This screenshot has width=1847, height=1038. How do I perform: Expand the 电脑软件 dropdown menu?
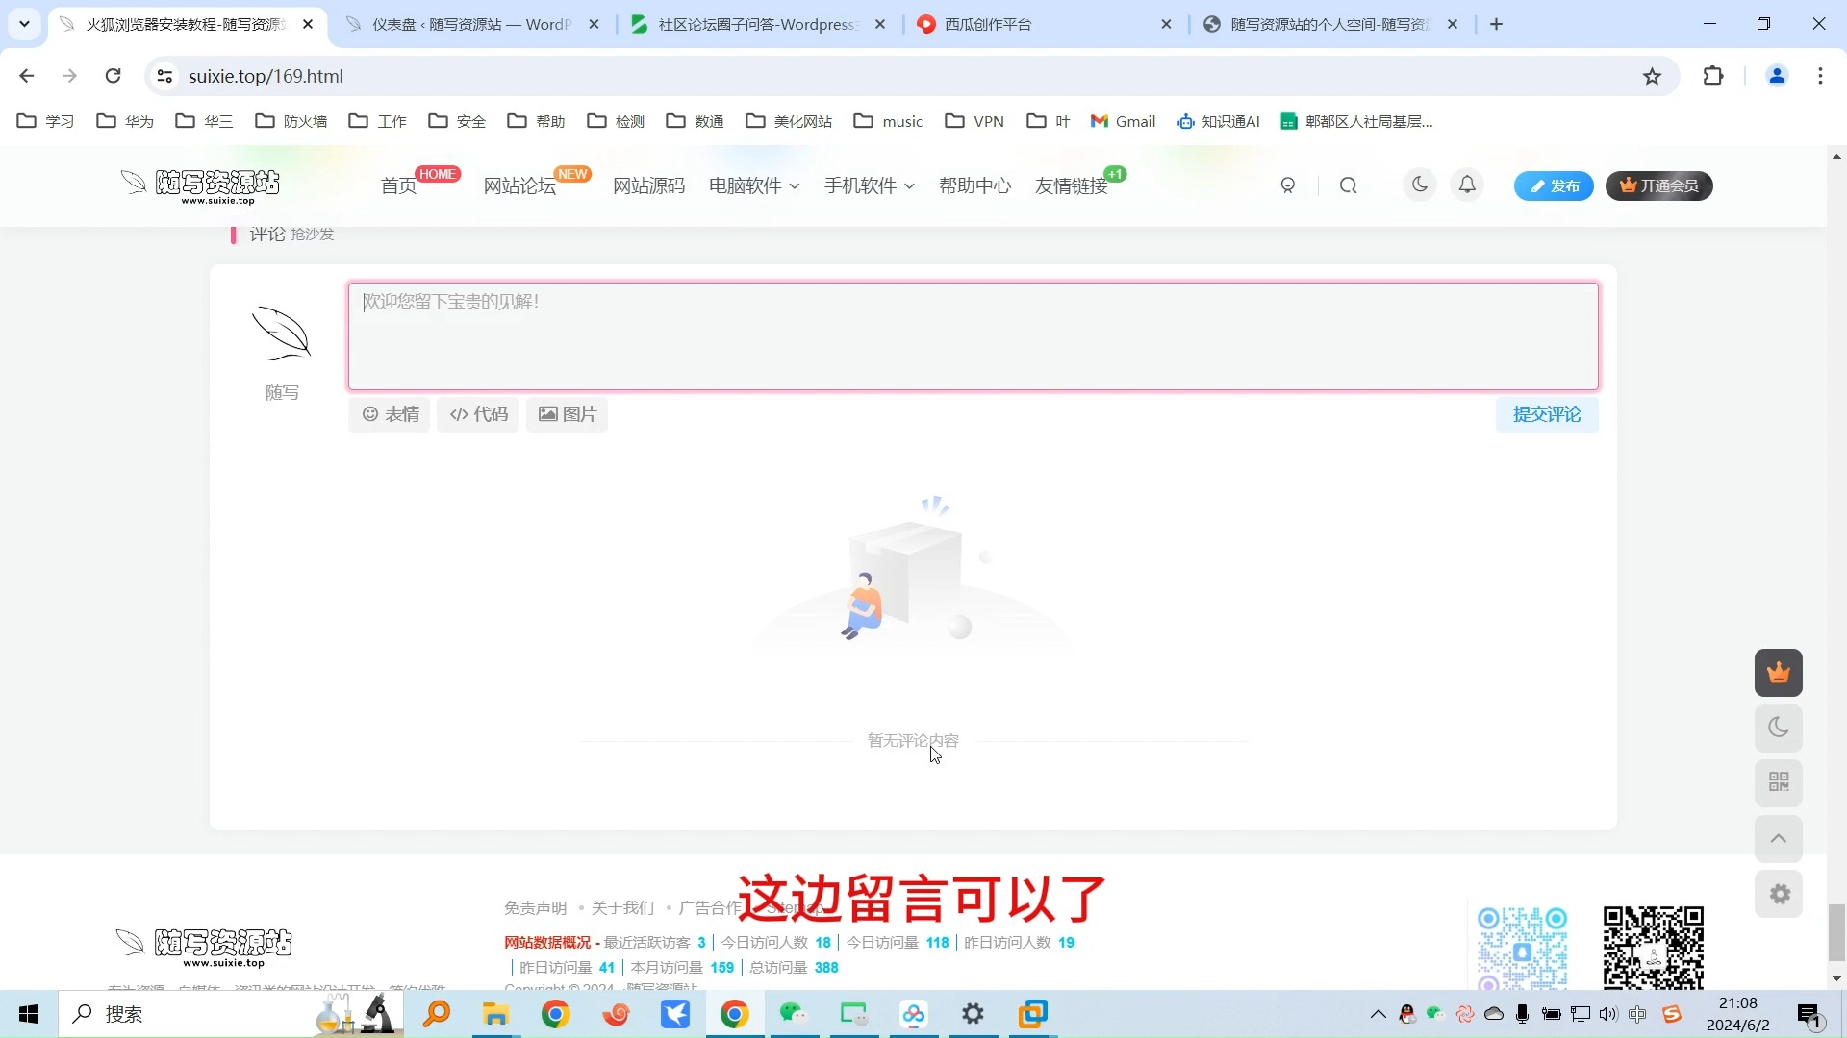pos(753,185)
